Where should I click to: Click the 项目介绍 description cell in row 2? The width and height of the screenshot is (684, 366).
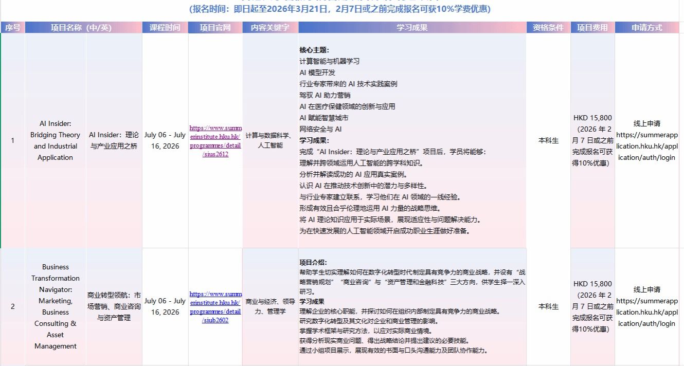[x=412, y=307]
